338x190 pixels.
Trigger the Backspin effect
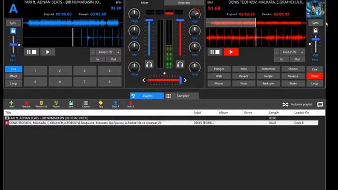tap(268, 83)
